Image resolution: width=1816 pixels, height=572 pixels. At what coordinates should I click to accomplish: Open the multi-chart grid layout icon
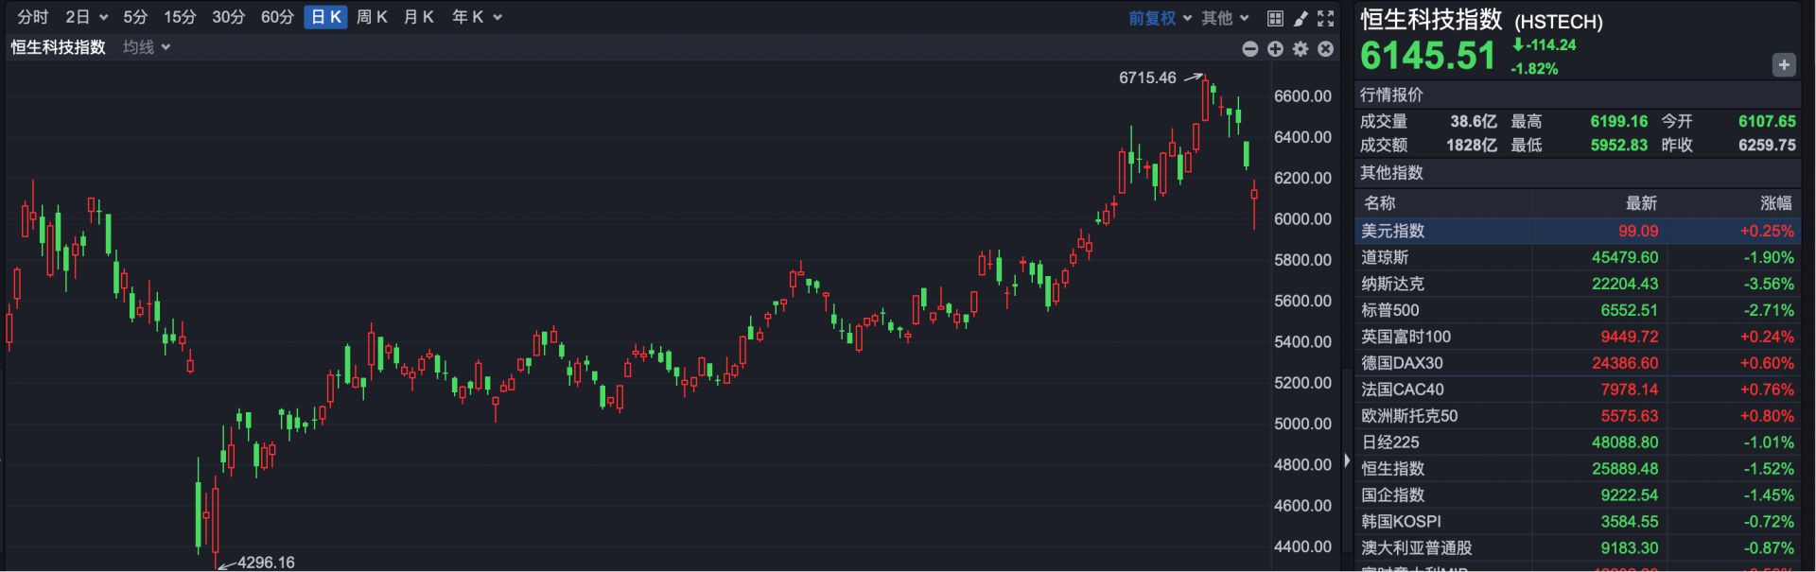point(1275,18)
